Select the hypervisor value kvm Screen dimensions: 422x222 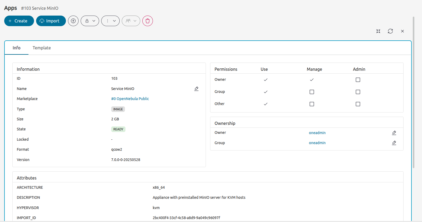coord(156,208)
